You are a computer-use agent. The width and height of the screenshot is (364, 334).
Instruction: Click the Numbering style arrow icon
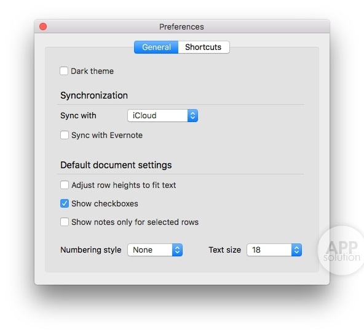click(177, 250)
